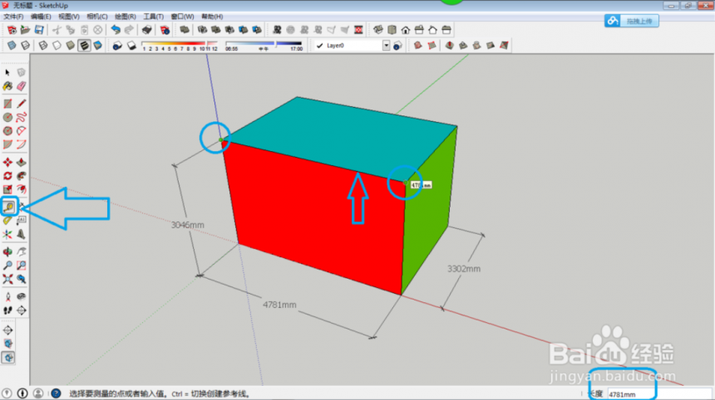Enable Wireframe face style
The height and width of the screenshot is (400, 715).
click(x=43, y=46)
